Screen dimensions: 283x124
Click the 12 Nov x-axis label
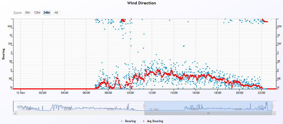tap(20, 93)
